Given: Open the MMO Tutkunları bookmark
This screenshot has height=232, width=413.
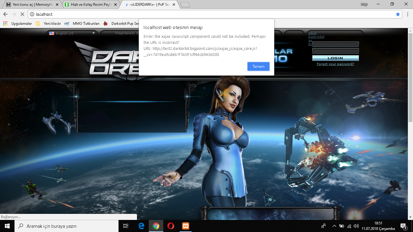Looking at the screenshot, I should 82,24.
